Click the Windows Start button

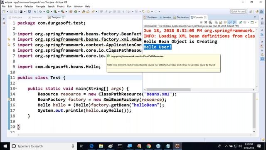[x=5, y=146]
